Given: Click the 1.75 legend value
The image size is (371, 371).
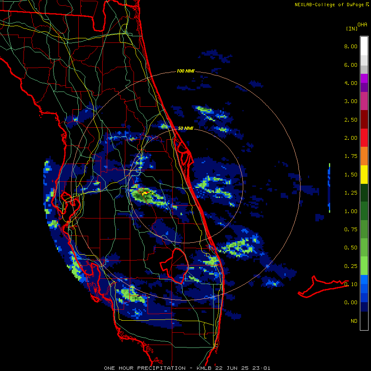Looking at the screenshot, I should click(351, 156).
